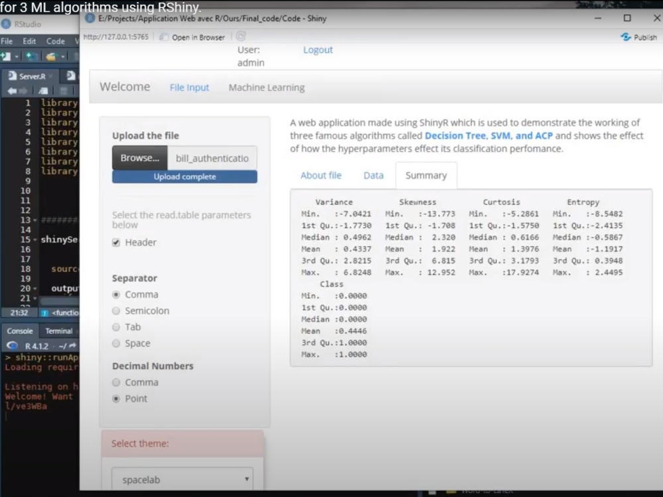663x497 pixels.
Task: Open the Code menu in RStudio
Action: click(x=56, y=41)
